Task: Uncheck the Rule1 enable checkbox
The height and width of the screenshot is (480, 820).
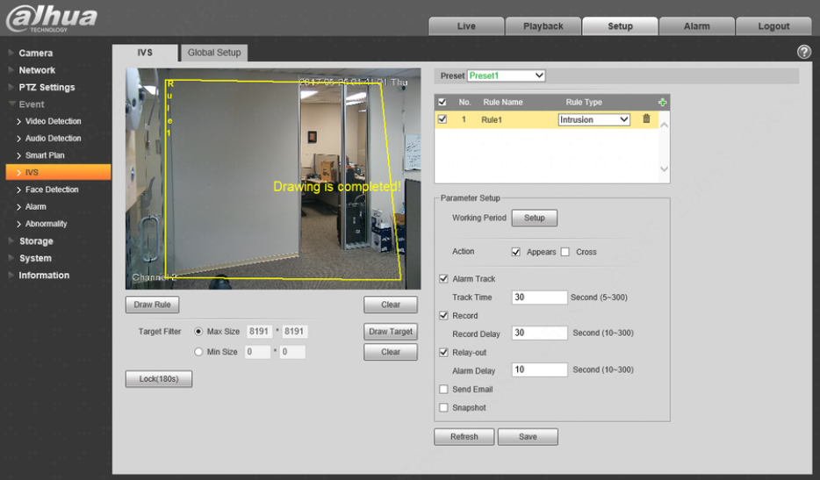Action: (442, 119)
